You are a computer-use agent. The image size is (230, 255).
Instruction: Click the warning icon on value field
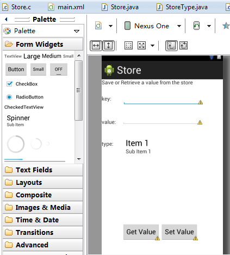pos(200,122)
